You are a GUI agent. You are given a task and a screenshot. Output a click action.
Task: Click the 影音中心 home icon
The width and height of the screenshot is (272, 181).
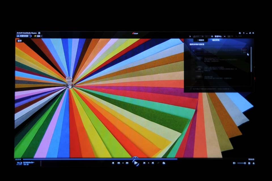pos(212,36)
